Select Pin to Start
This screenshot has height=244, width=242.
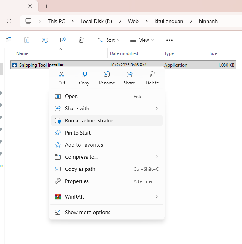pyautogui.click(x=107, y=133)
